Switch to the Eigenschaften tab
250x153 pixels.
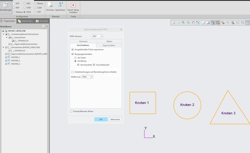109,45
